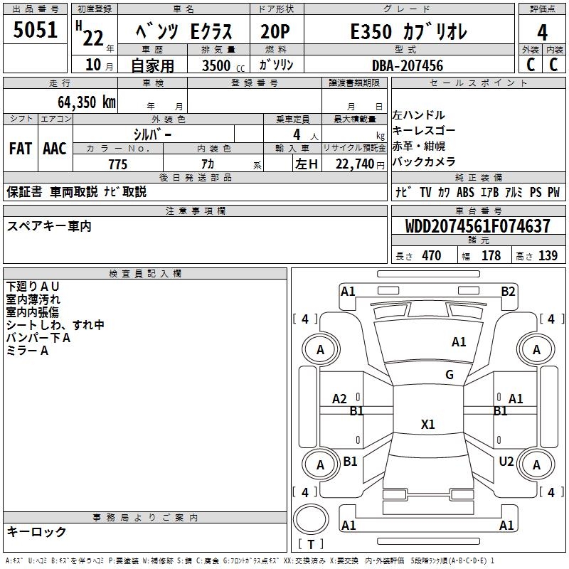Image resolution: width=569 pixels, height=569 pixels.
Task: Click the vehicle history value 自家用
Action: [153, 65]
